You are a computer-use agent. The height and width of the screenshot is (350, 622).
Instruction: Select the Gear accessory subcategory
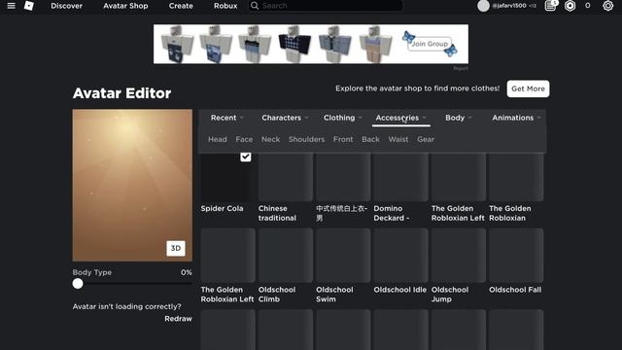pyautogui.click(x=426, y=139)
